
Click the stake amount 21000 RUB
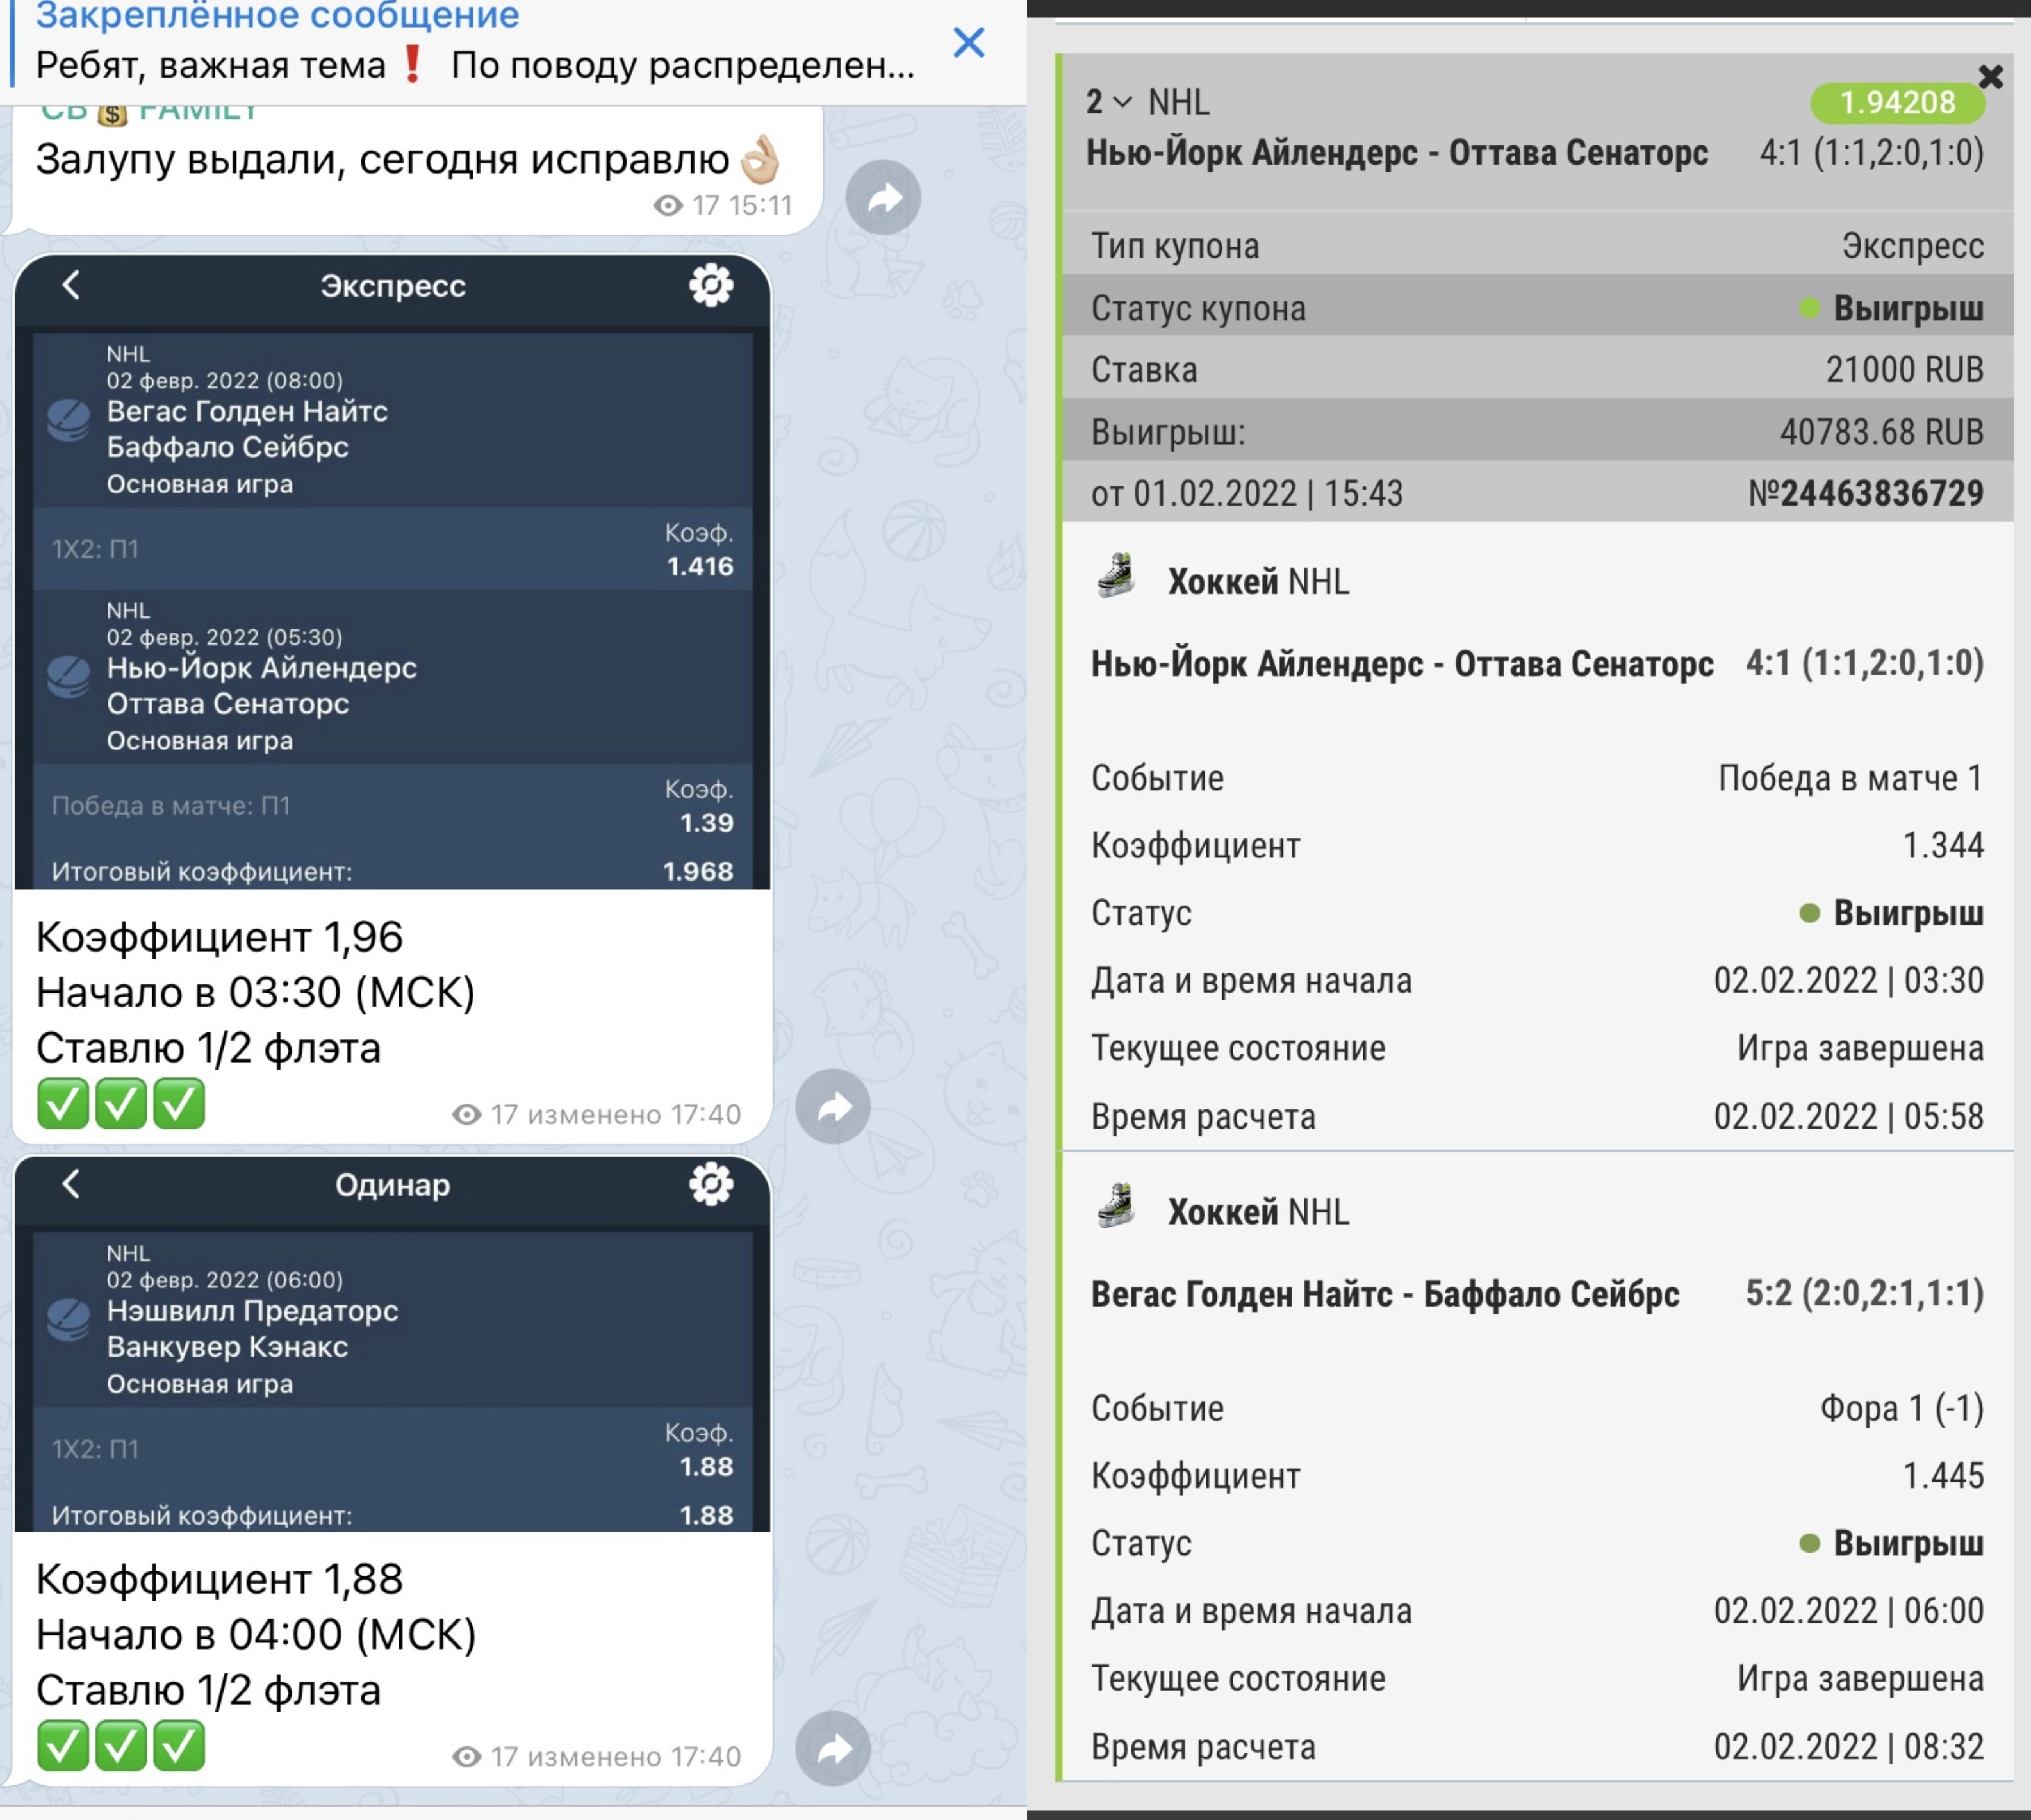click(x=1904, y=370)
